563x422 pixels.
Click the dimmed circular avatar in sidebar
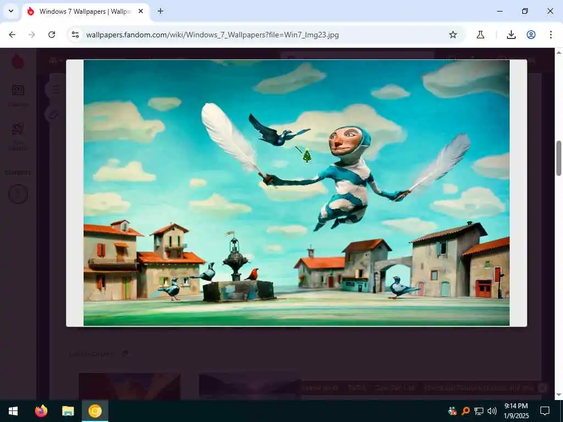18,194
